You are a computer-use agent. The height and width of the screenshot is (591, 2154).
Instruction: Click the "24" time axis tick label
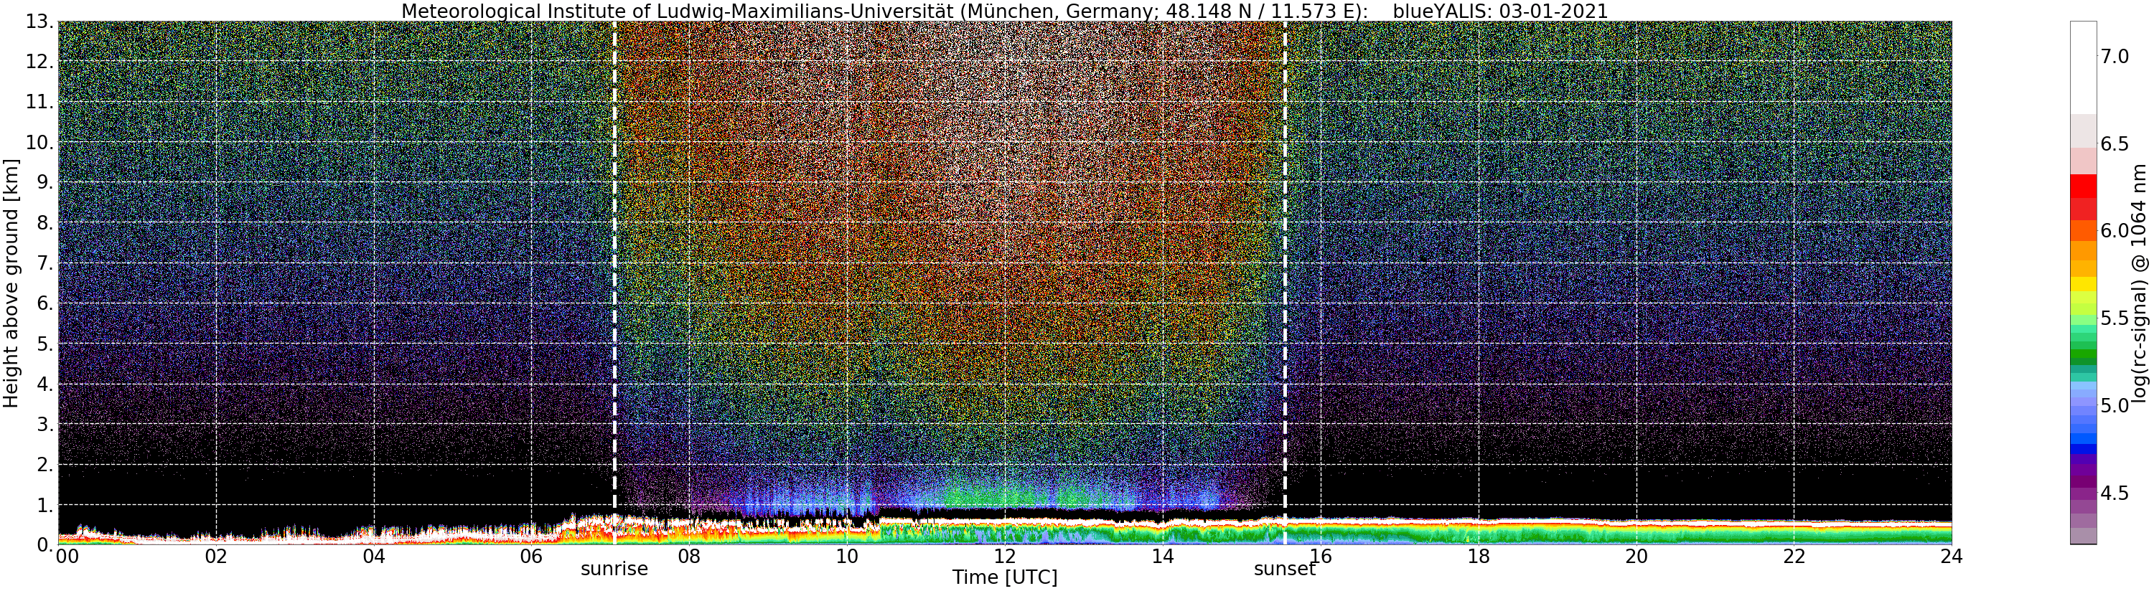pos(1952,556)
